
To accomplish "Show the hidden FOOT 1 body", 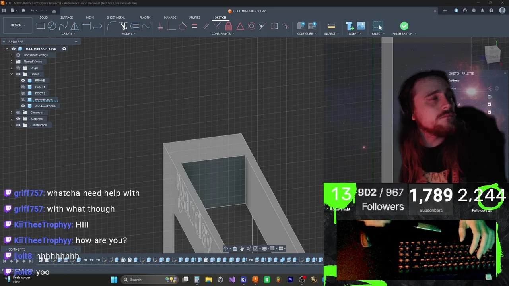I will [23, 87].
